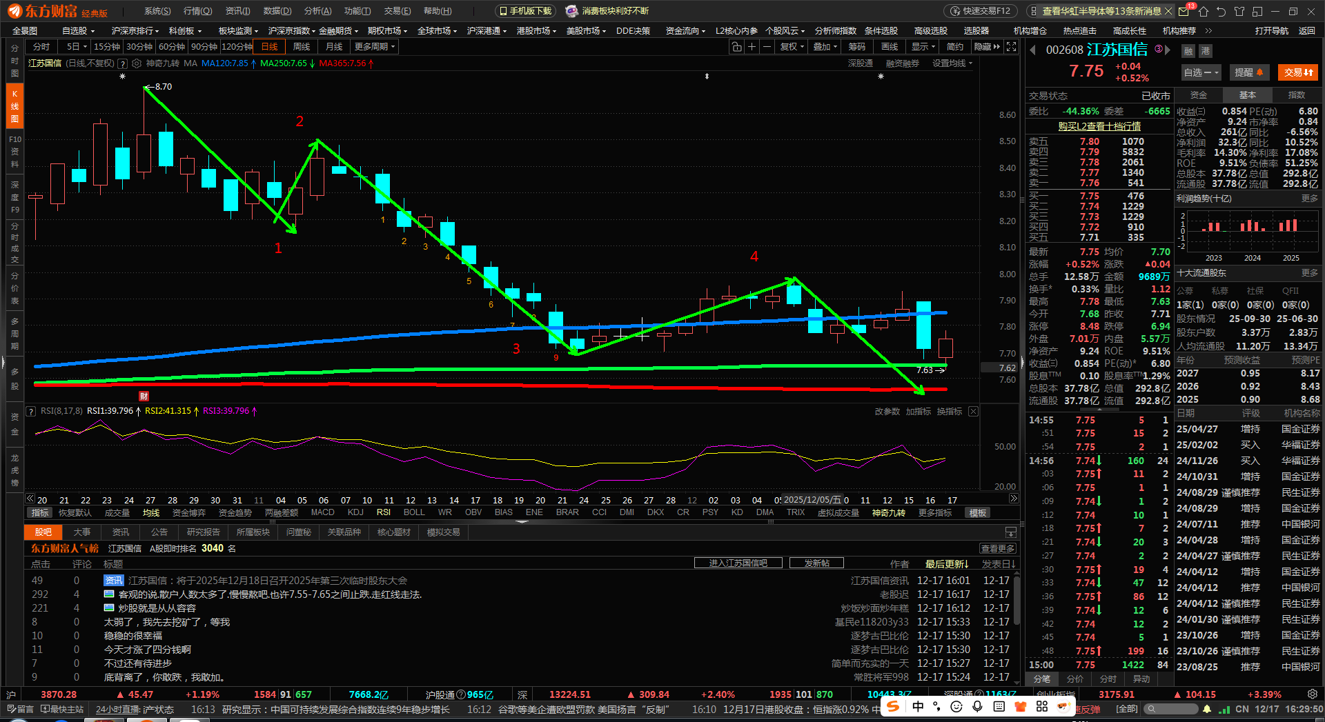Open the 复权 adjustment dropdown
The height and width of the screenshot is (722, 1325).
pos(792,47)
